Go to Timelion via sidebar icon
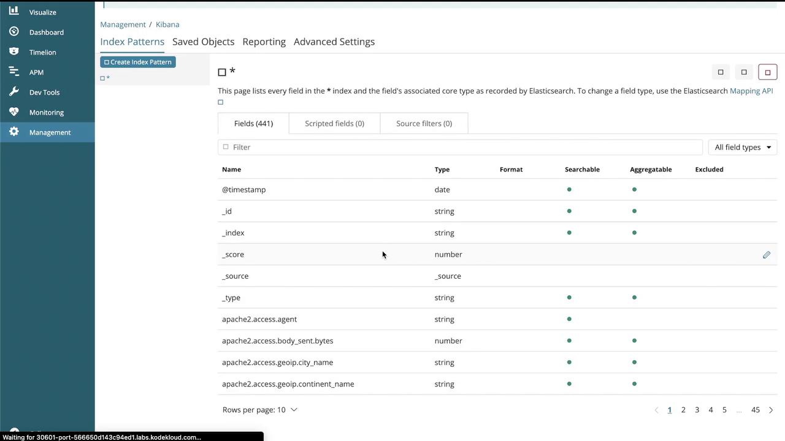The height and width of the screenshot is (441, 785). point(14,51)
